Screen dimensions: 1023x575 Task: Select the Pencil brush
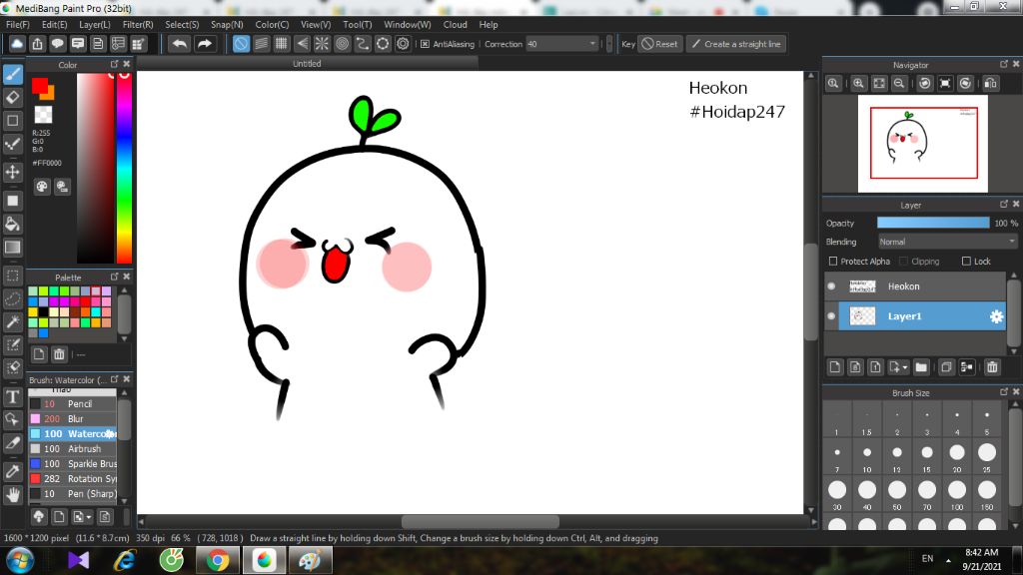click(x=73, y=403)
